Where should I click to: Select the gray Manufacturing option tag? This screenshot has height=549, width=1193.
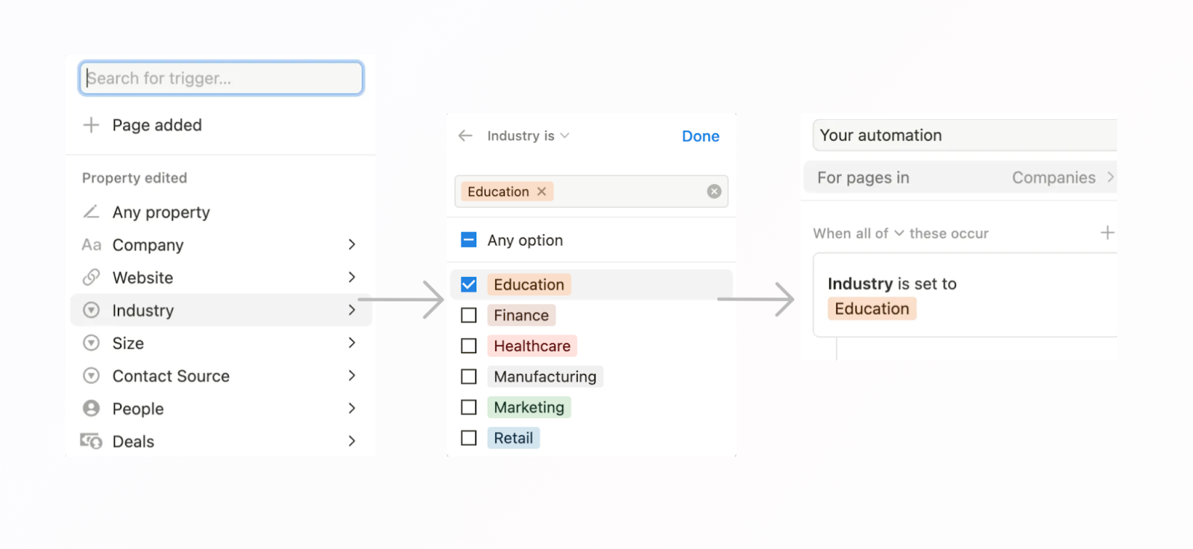tap(545, 377)
